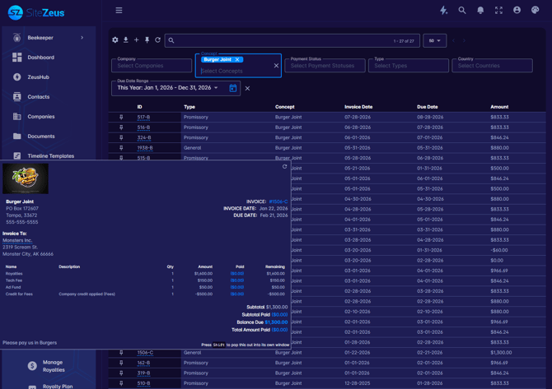The image size is (552, 389).
Task: Open table settings gear icon
Action: click(x=115, y=40)
